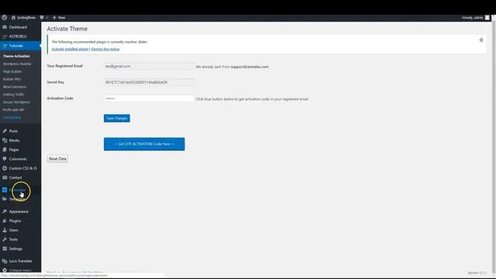Click the Appearance brush icon
Image resolution: width=496 pixels, height=279 pixels.
5,212
